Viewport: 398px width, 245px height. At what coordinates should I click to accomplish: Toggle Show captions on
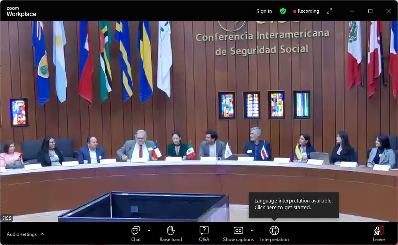(238, 233)
